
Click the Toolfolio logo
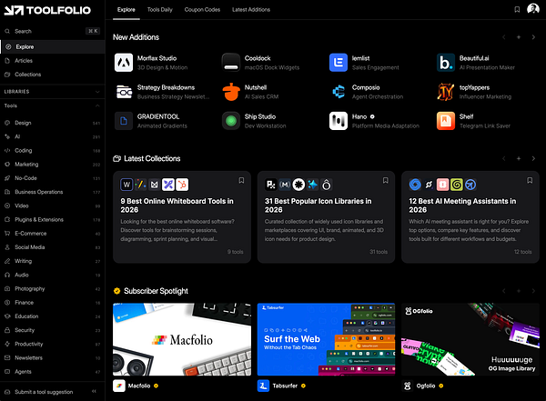[47, 10]
